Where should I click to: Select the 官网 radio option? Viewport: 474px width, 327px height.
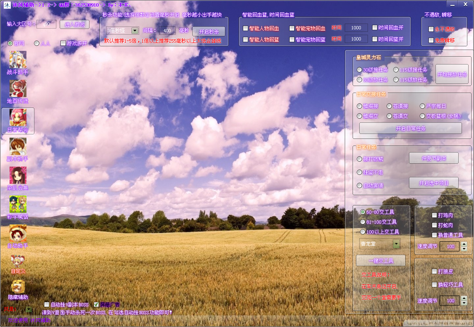(10, 43)
